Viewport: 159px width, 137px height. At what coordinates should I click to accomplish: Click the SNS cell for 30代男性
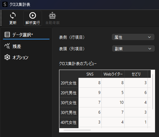[x=90, y=112]
